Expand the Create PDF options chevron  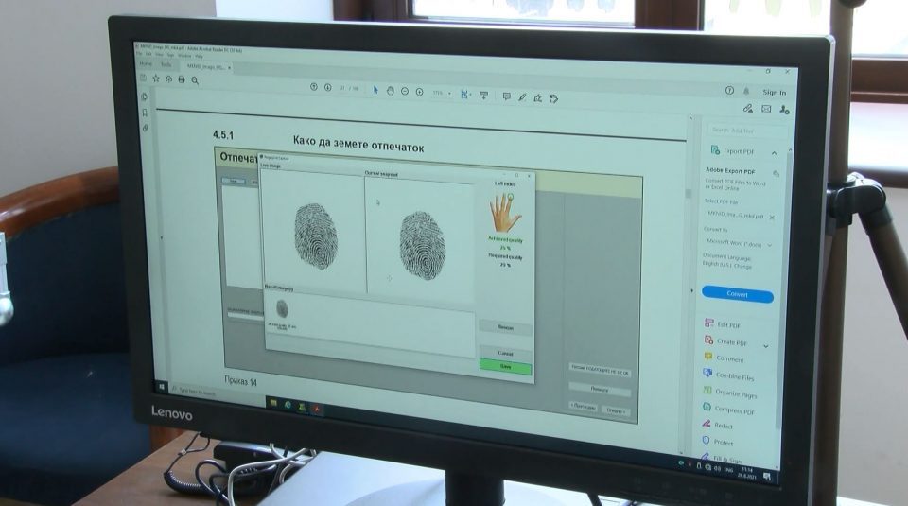(765, 346)
